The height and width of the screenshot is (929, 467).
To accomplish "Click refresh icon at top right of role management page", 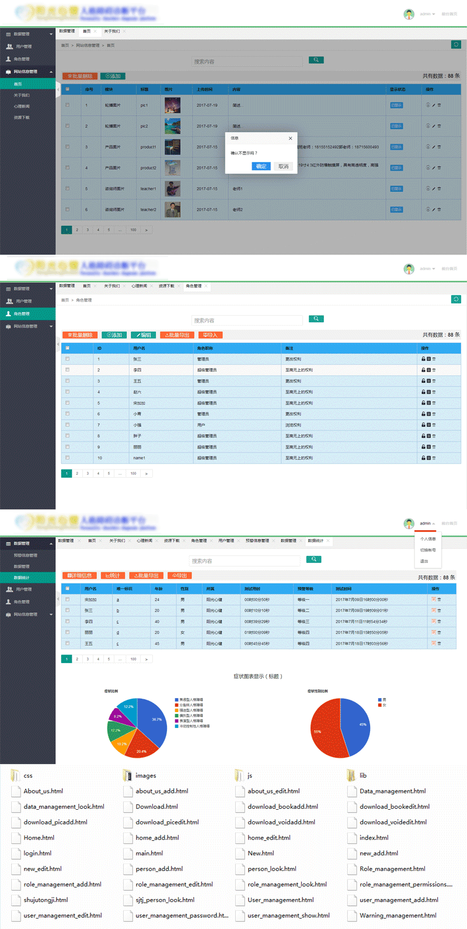I will pos(455,299).
